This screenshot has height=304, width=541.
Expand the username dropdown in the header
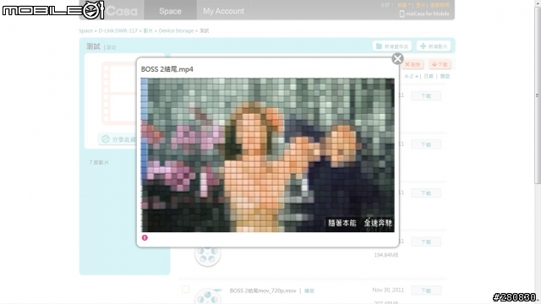coord(404,5)
